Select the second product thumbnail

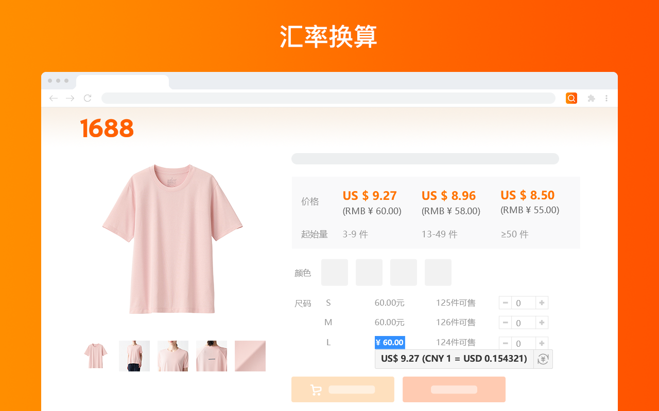[134, 356]
